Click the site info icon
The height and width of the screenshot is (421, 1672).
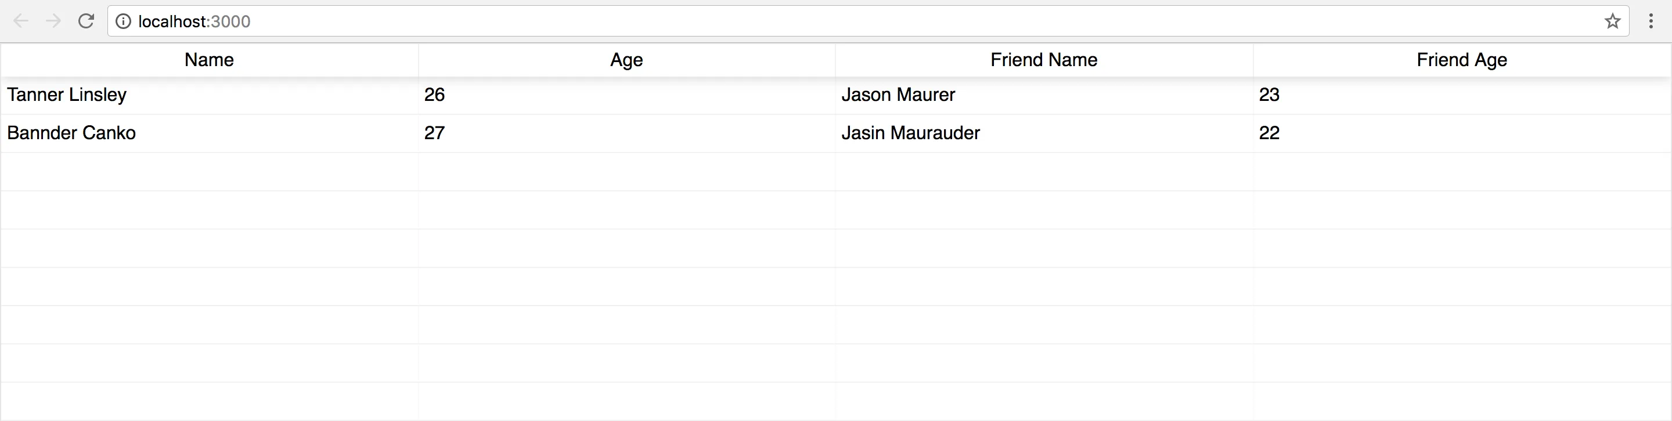click(122, 21)
